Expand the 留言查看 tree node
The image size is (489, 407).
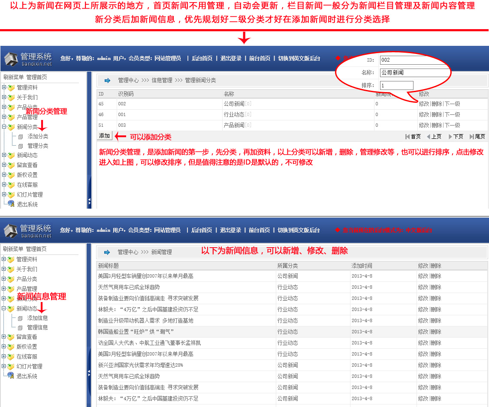pos(4,165)
